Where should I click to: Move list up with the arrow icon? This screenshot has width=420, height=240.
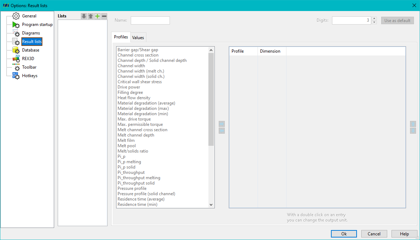coord(90,16)
